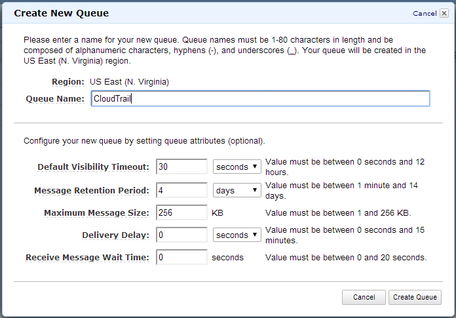Image resolution: width=456 pixels, height=318 pixels.
Task: Click the Default Visibility Timeout help label
Action: 93,167
